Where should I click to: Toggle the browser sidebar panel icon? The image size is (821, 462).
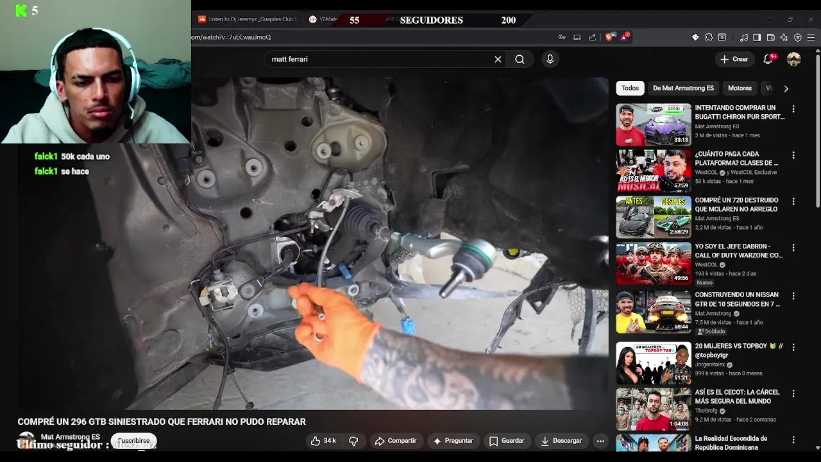coord(757,37)
